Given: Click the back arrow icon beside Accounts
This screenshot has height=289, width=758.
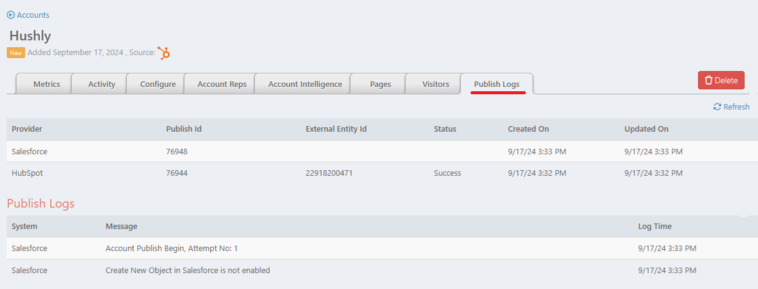Looking at the screenshot, I should point(10,15).
